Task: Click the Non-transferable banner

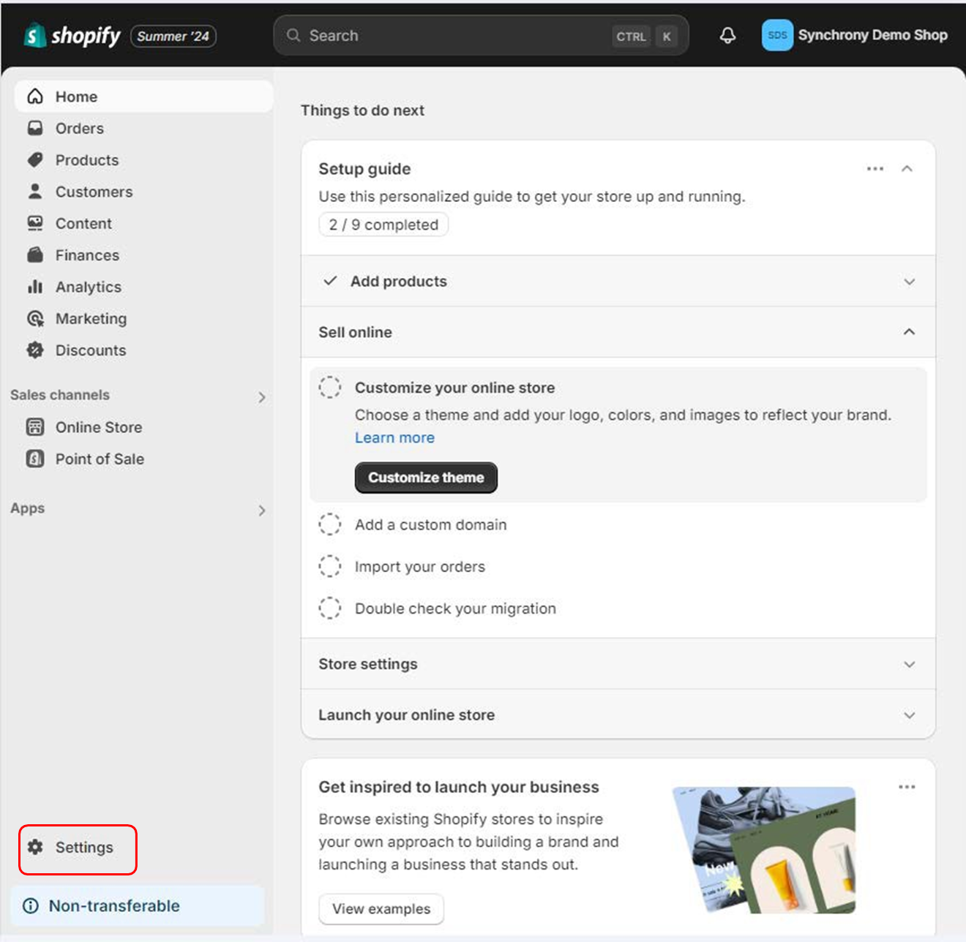Action: (138, 906)
